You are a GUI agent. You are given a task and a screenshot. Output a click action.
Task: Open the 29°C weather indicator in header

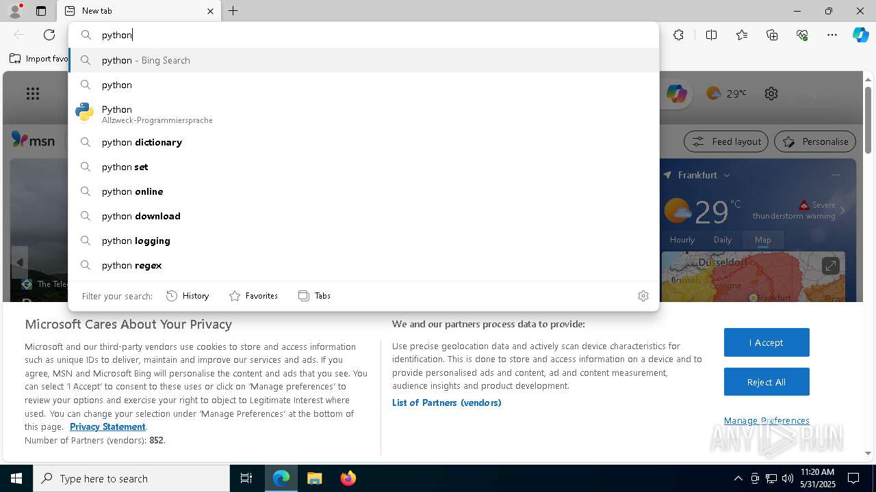click(726, 94)
